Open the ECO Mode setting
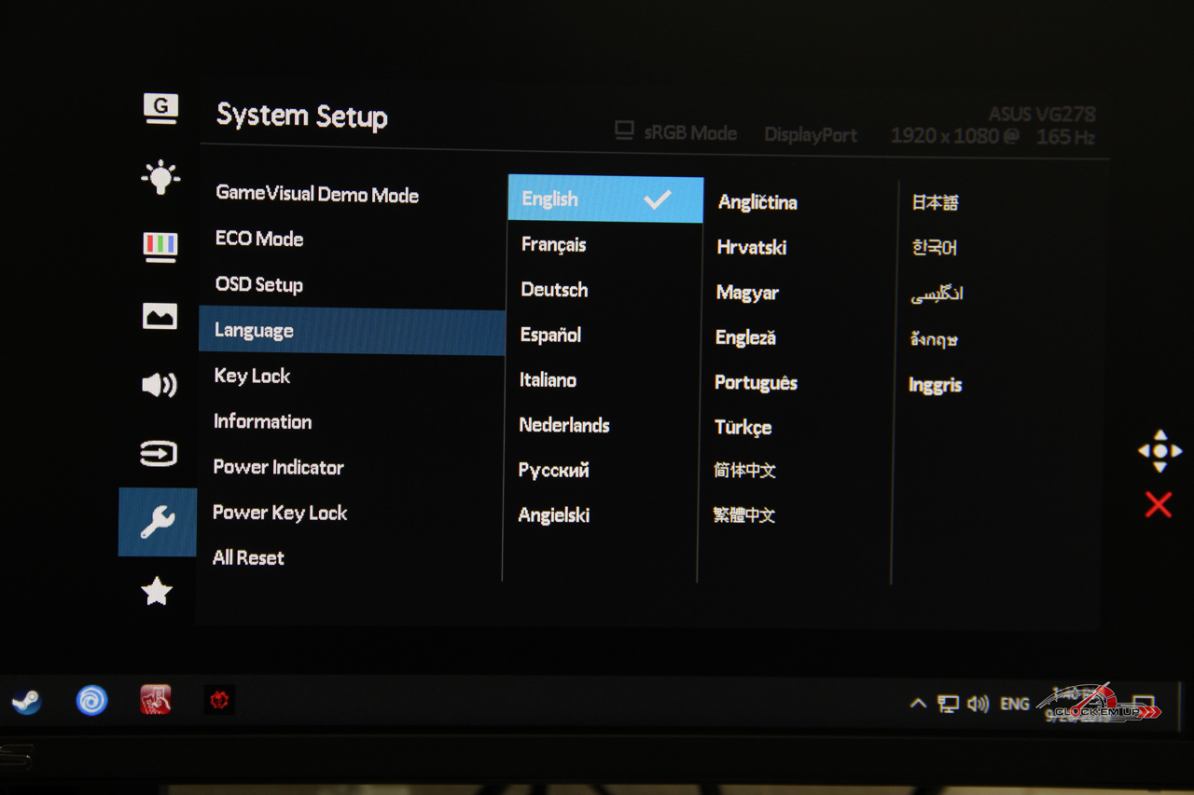 pyautogui.click(x=259, y=240)
